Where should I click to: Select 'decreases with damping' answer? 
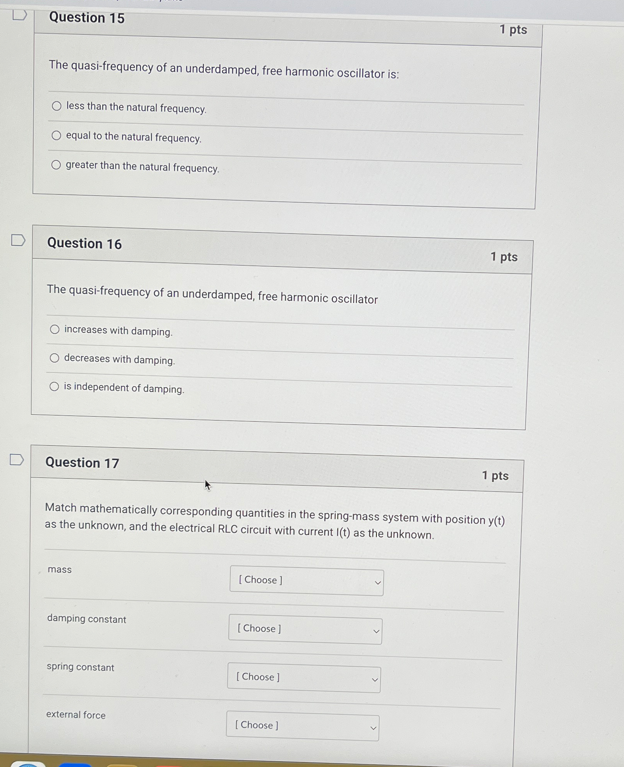(x=55, y=358)
